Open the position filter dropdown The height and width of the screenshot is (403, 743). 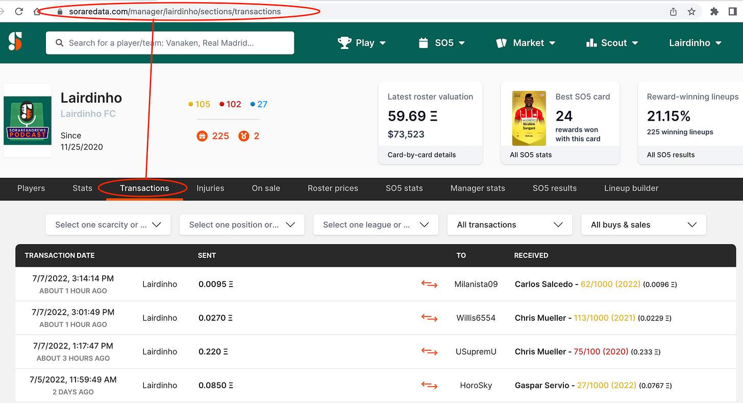point(242,225)
